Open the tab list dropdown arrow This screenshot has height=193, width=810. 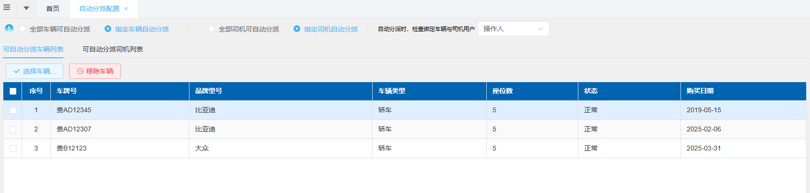point(26,8)
